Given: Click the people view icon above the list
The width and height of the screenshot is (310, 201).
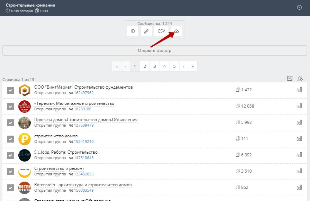Looking at the screenshot, I should pyautogui.click(x=300, y=79).
